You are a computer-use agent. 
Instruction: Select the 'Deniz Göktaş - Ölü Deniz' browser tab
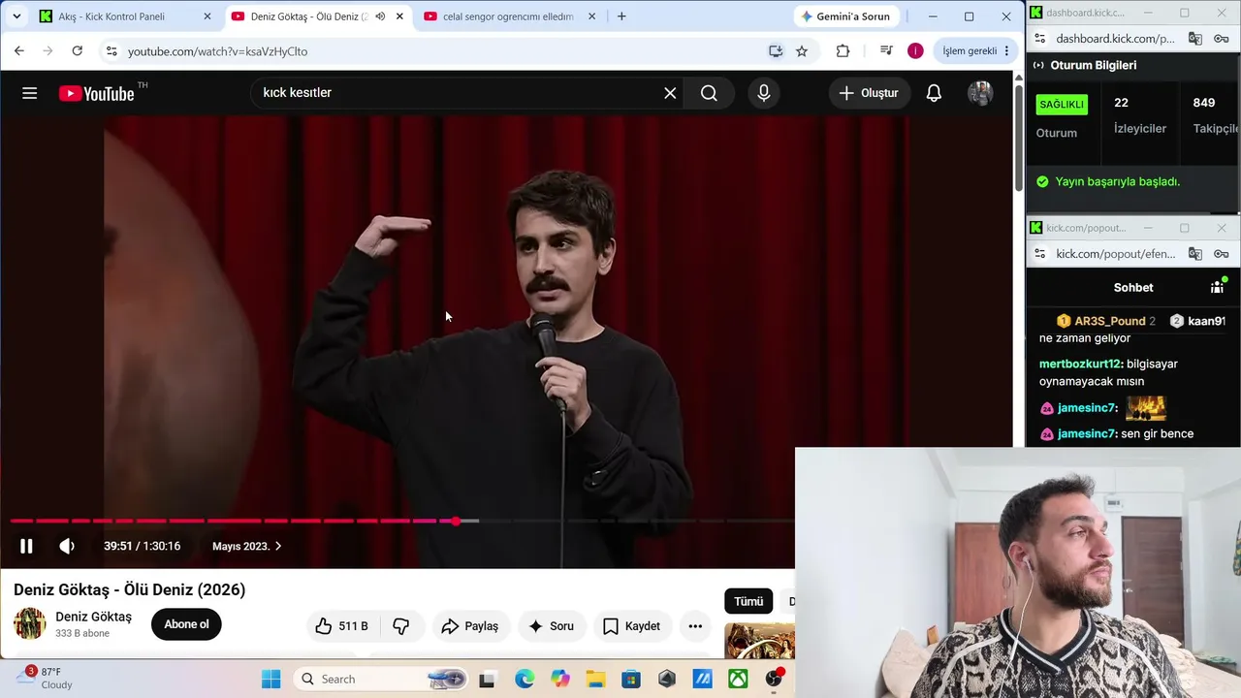tap(305, 16)
